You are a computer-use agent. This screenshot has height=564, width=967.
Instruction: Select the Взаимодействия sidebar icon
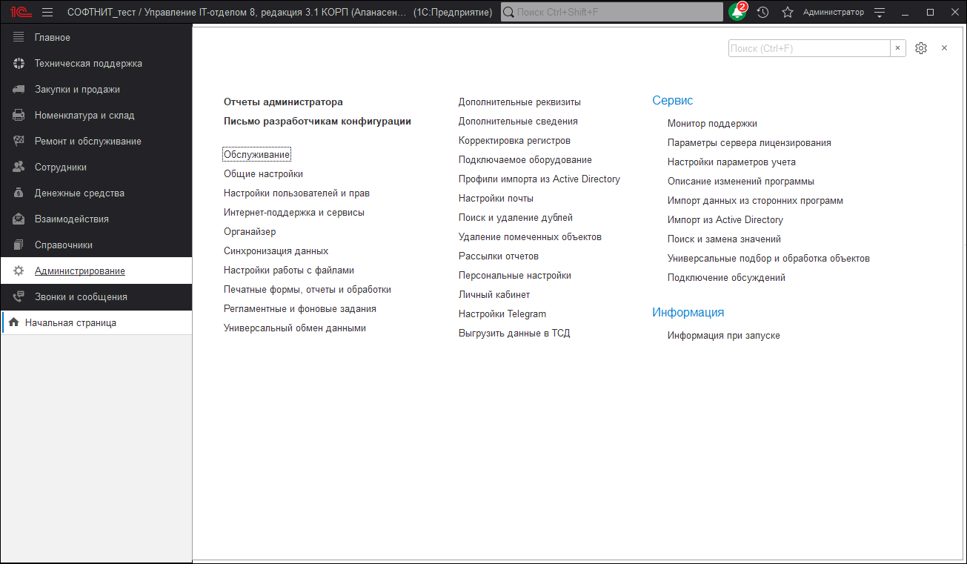point(16,218)
